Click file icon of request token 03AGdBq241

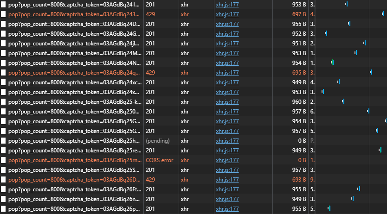[3, 5]
